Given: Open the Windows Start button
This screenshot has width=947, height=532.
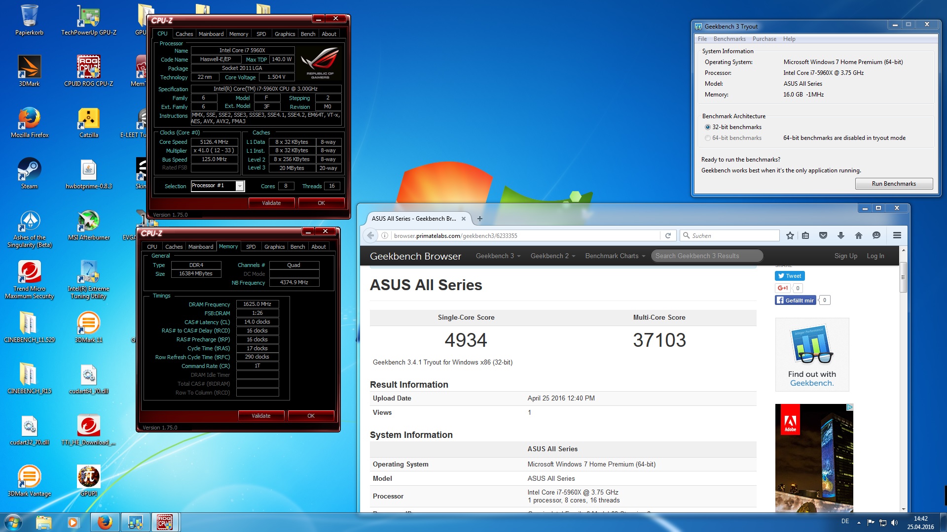Looking at the screenshot, I should point(13,522).
